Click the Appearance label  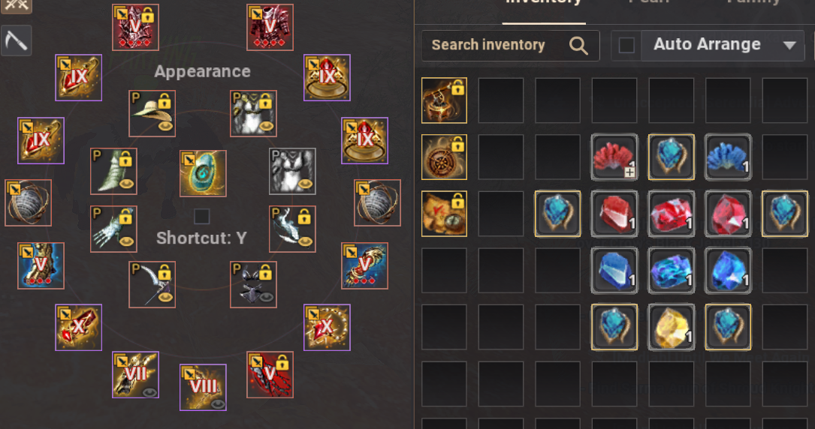pos(202,71)
